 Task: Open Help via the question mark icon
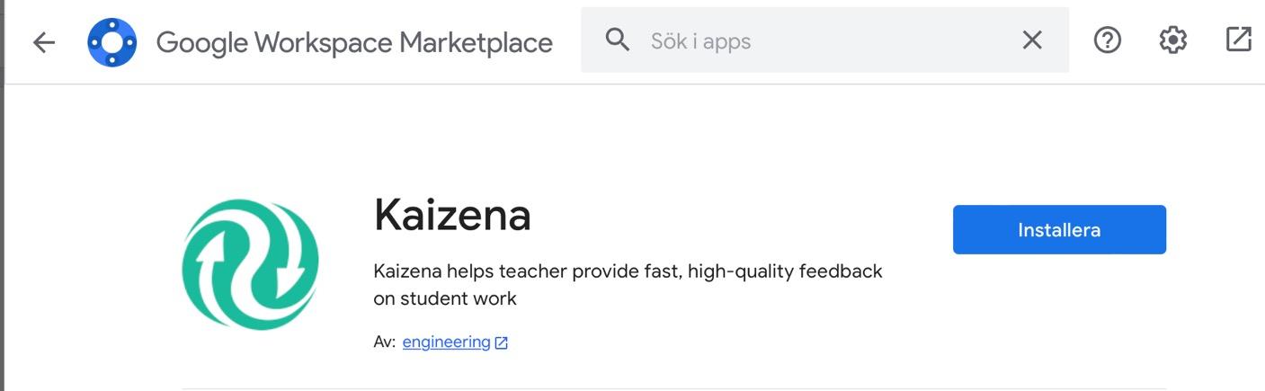(1107, 40)
